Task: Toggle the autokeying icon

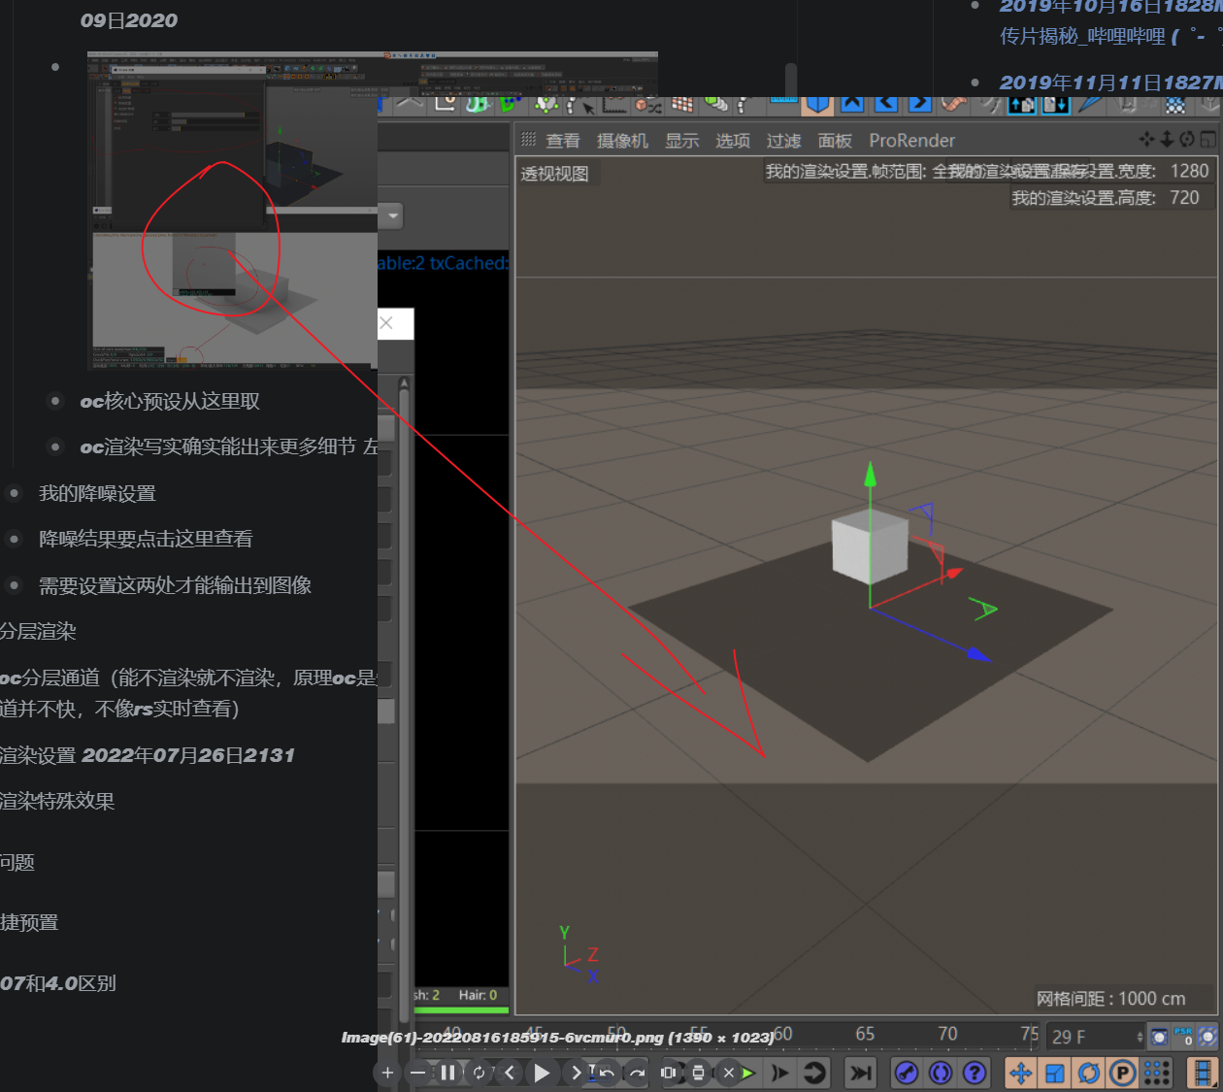Action: [941, 1073]
